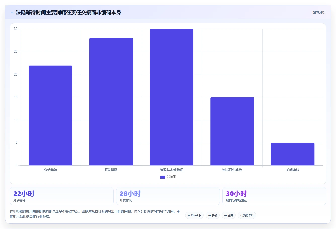Click the y-axis value 20
336x229 pixels.
point(16,75)
